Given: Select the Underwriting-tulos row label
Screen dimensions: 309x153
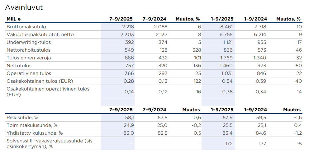Looking at the screenshot, I should 29,42.
